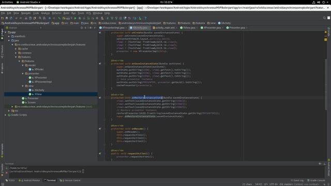The image size is (331, 186).
Task: Collapse the presenter package
Action: click(23, 73)
